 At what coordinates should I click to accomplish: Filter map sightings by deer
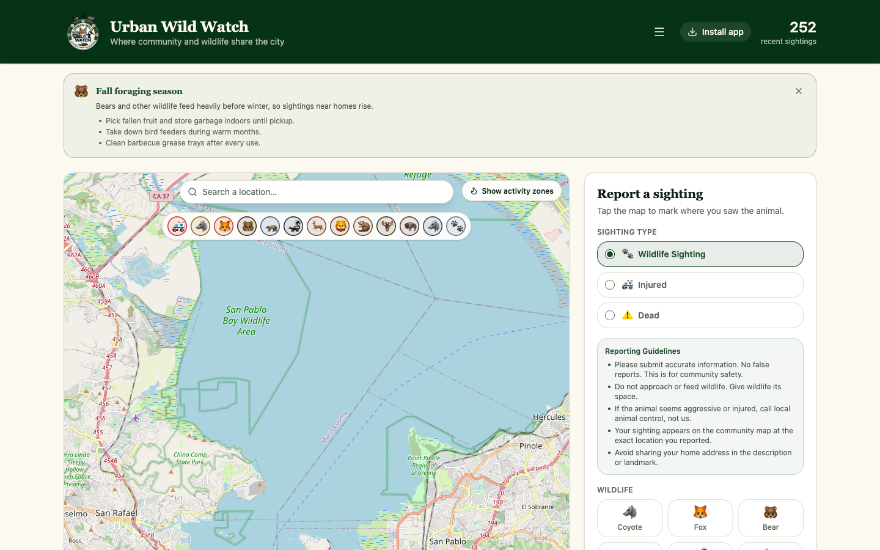[317, 226]
